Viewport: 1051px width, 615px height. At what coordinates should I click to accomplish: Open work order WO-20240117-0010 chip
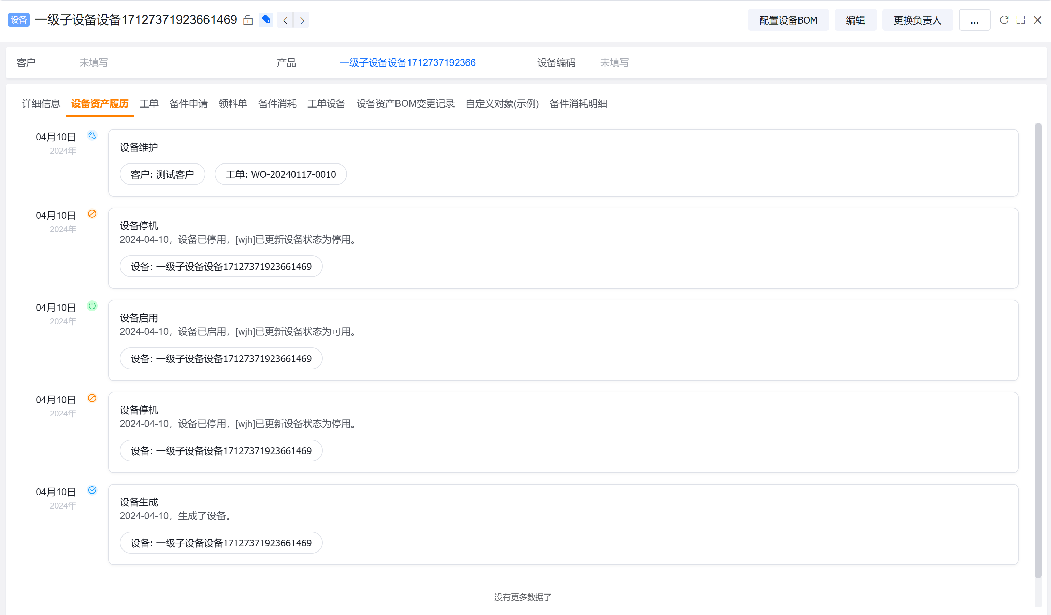(x=281, y=174)
